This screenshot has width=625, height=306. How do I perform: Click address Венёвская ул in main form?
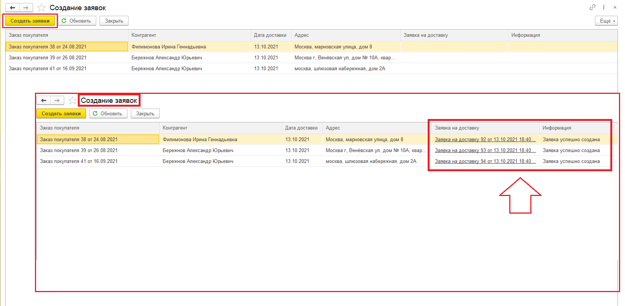coord(345,57)
